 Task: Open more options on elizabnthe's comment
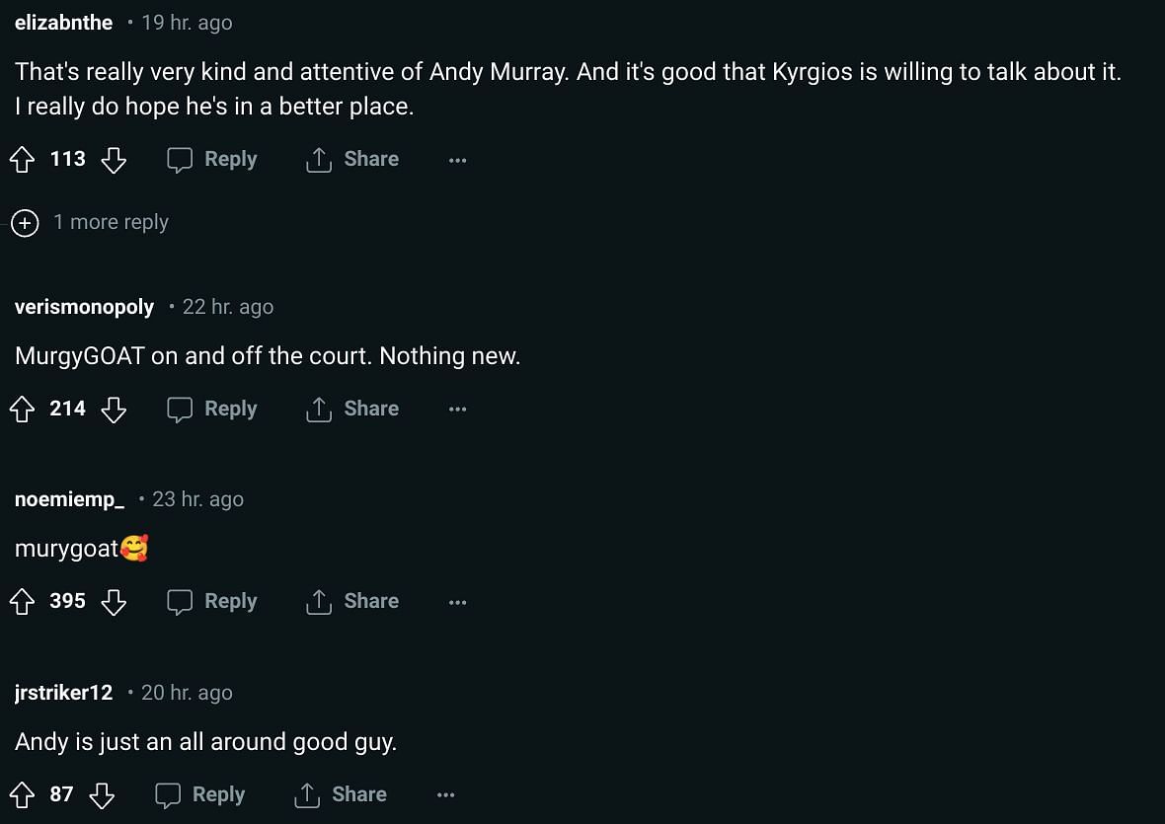click(x=457, y=160)
